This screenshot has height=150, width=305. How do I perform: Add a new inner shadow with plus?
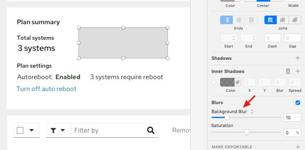[x=298, y=71]
